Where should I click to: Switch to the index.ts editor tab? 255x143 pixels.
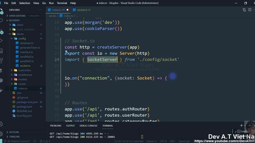click(58, 10)
